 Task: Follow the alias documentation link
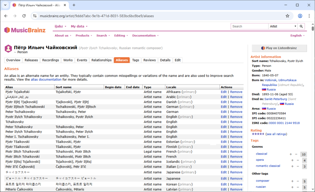(46, 80)
